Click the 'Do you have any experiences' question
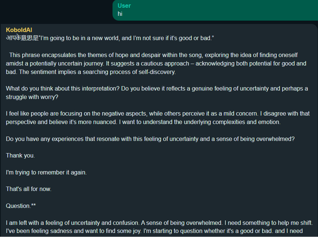 point(150,139)
